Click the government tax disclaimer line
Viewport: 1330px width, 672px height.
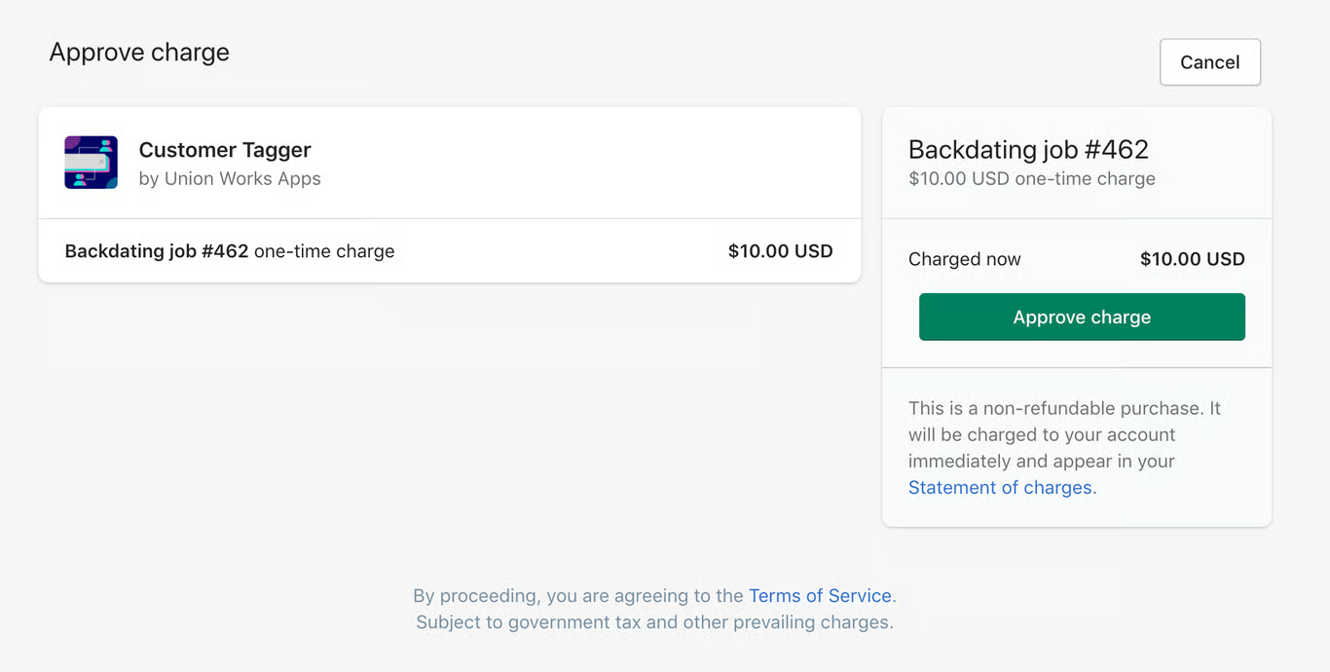tap(654, 622)
